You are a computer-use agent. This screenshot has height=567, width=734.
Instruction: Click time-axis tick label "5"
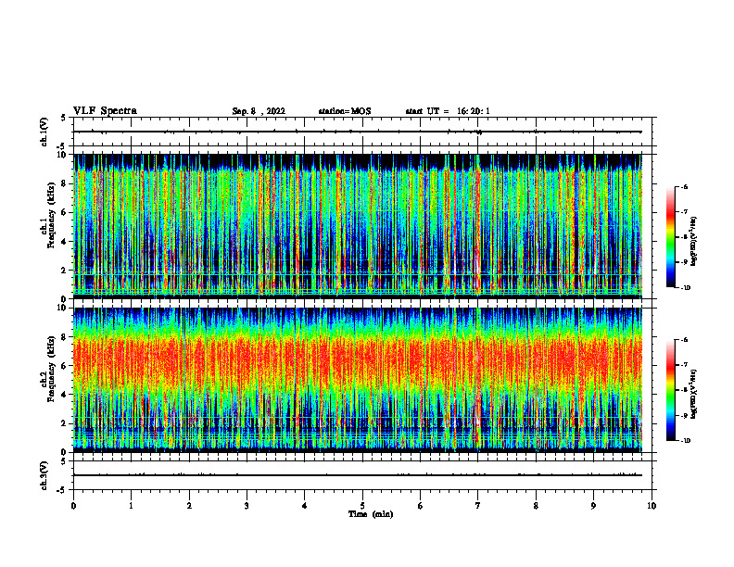(x=362, y=506)
